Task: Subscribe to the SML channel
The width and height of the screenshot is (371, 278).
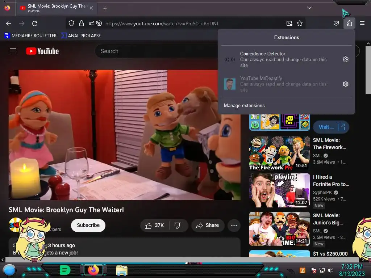Action: coord(88,225)
